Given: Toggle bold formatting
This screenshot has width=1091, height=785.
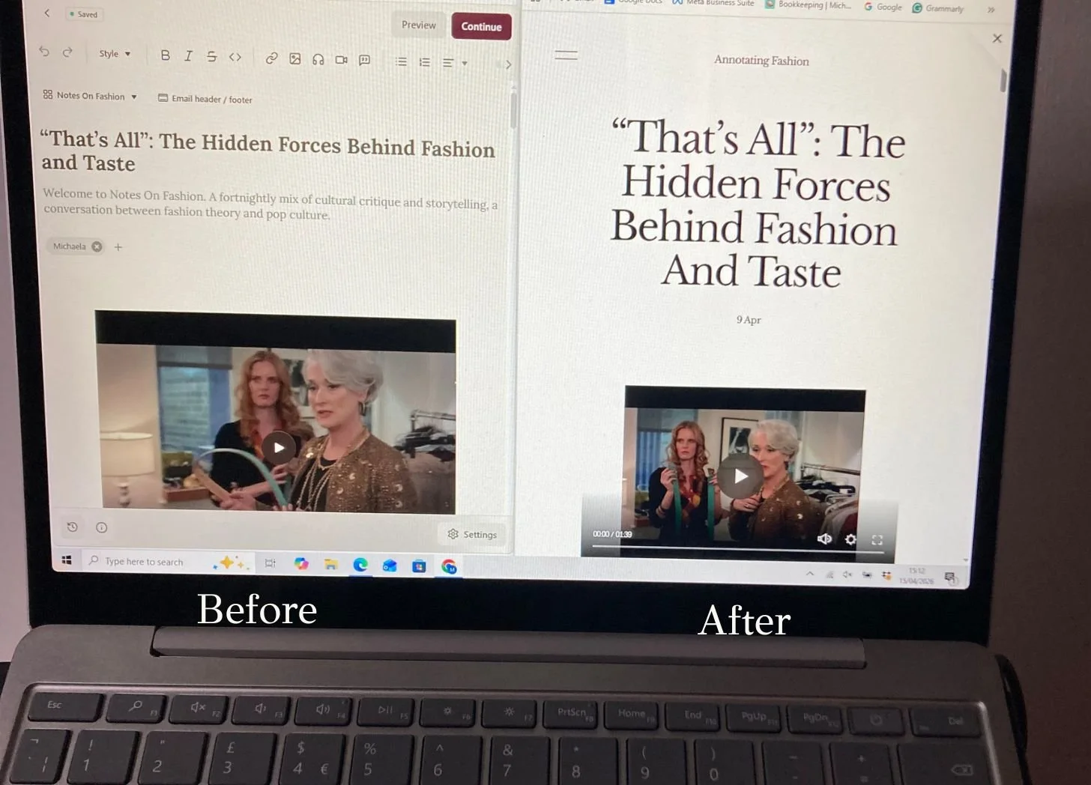Looking at the screenshot, I should (166, 55).
